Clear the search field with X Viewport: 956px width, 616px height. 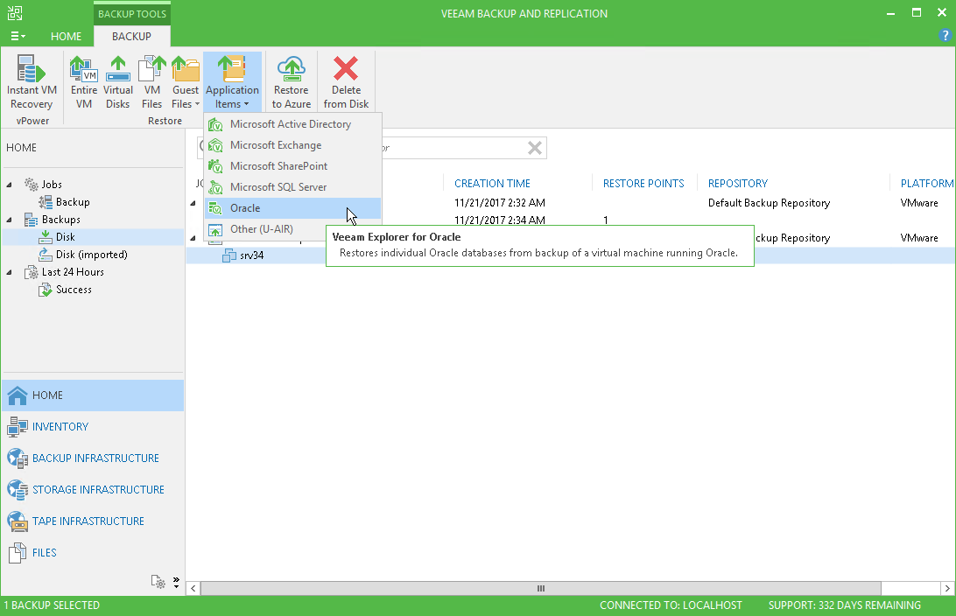click(x=535, y=148)
